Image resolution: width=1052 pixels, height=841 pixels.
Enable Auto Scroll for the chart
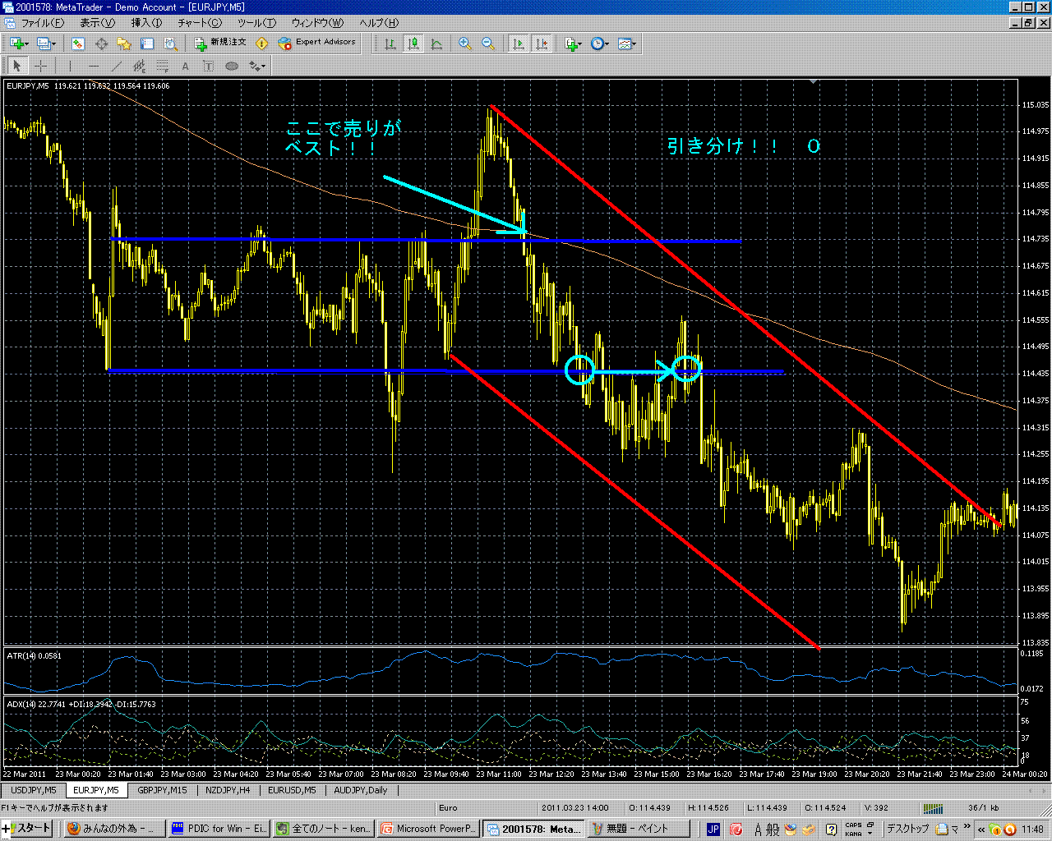click(x=519, y=44)
